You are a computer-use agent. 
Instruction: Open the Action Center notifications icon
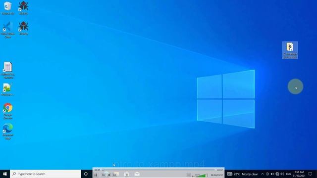tap(311, 174)
